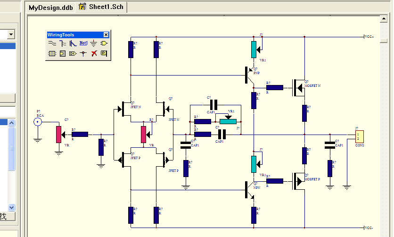Click the "PNP" text label
Screen dimensions: 394x237
256,73
